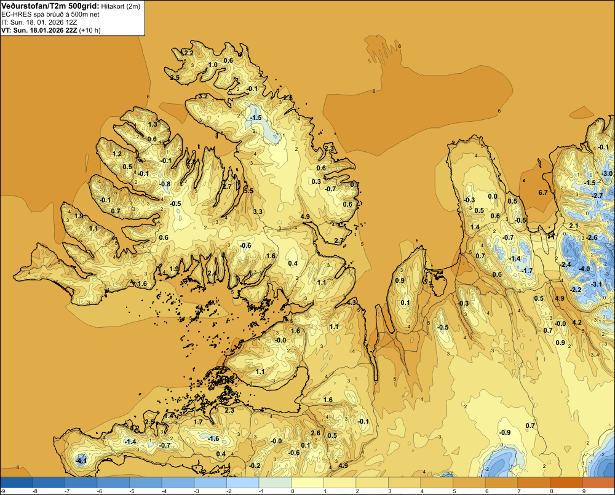Click the 4.3 temperature value on the map
The width and height of the screenshot is (615, 495).
351,303
